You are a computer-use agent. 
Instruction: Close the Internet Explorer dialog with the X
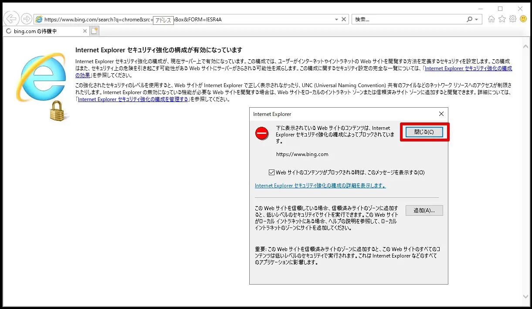click(x=441, y=114)
